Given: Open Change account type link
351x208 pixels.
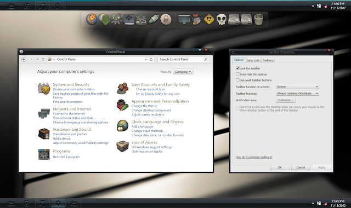Looking at the screenshot, I should point(150,89).
